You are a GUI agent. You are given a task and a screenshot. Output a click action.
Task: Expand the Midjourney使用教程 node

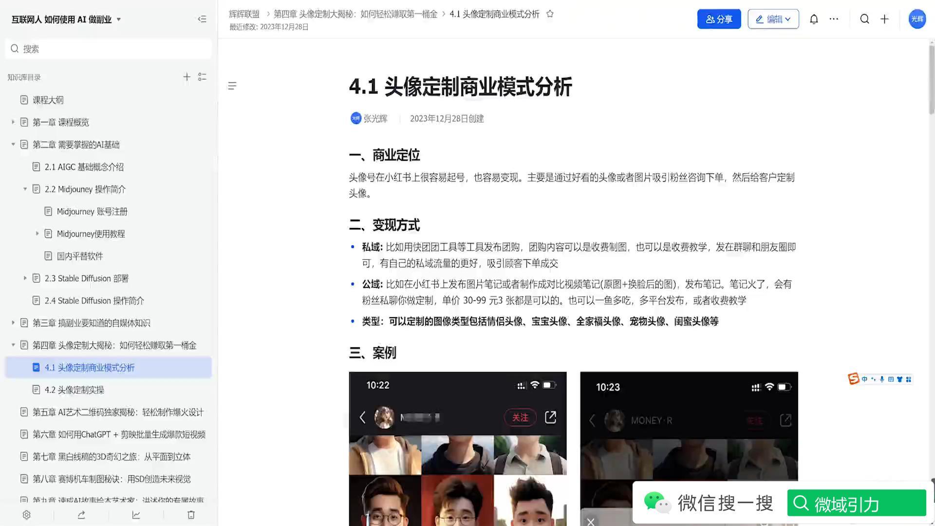tap(37, 234)
